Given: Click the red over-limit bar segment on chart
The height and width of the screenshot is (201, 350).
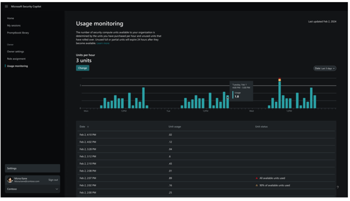Looking at the screenshot, I should click(279, 79).
